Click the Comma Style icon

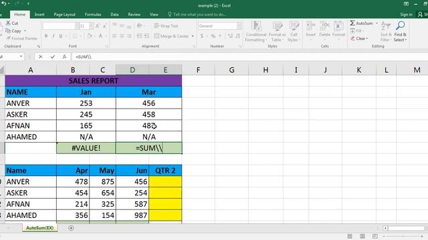[220, 36]
